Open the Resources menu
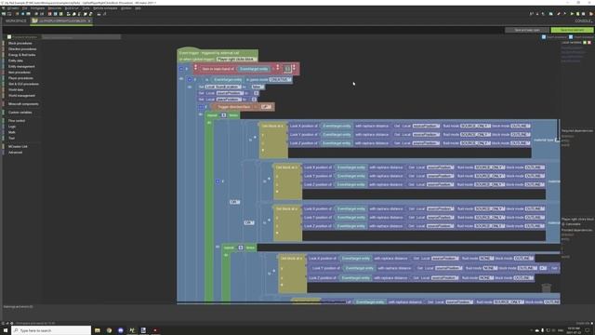The image size is (595, 335). point(55,8)
